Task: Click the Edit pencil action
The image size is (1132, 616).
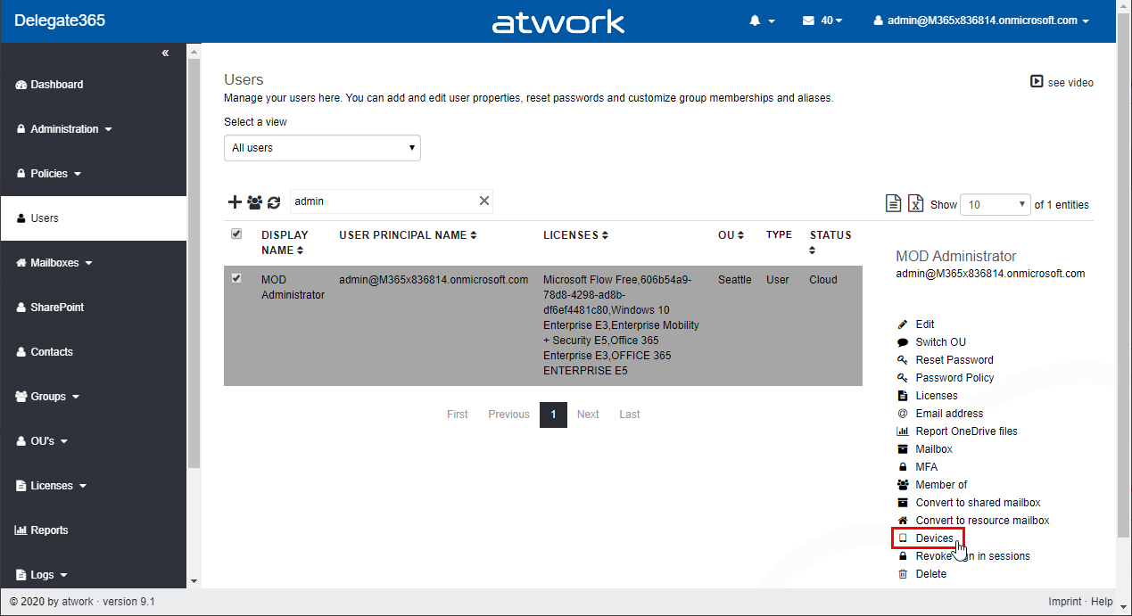Action: pyautogui.click(x=916, y=324)
